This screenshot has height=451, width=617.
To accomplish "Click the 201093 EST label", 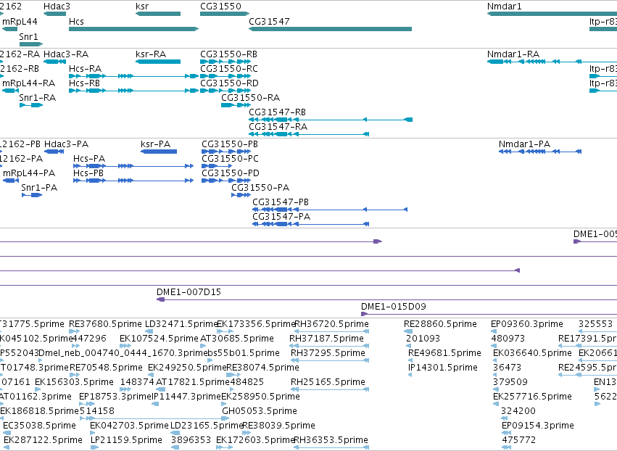I will click(423, 339).
